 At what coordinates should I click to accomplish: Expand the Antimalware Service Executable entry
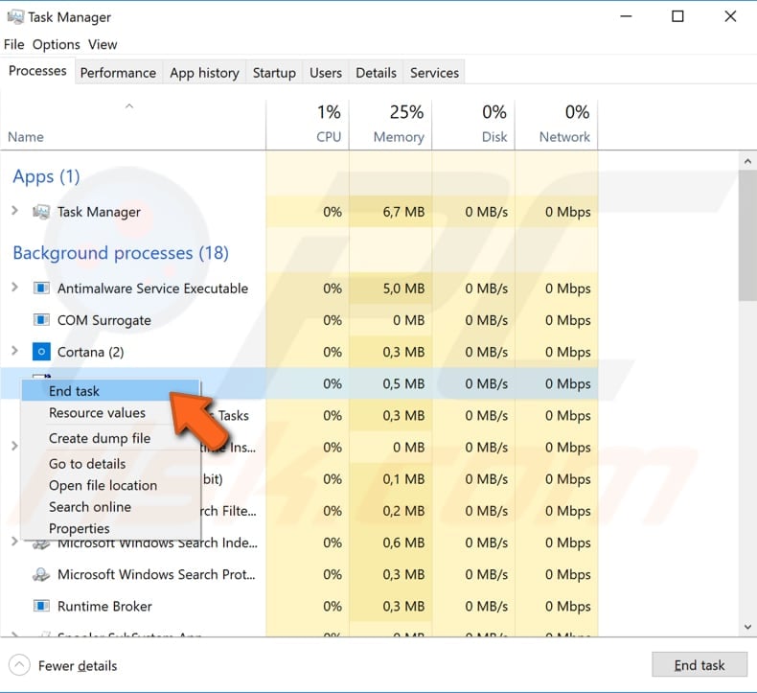[14, 288]
